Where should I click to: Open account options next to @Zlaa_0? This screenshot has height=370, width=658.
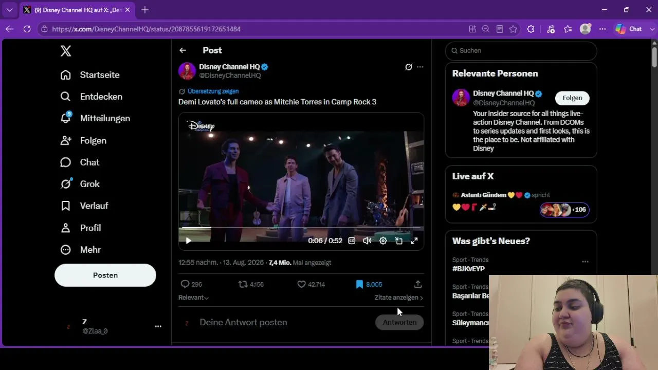[158, 326]
